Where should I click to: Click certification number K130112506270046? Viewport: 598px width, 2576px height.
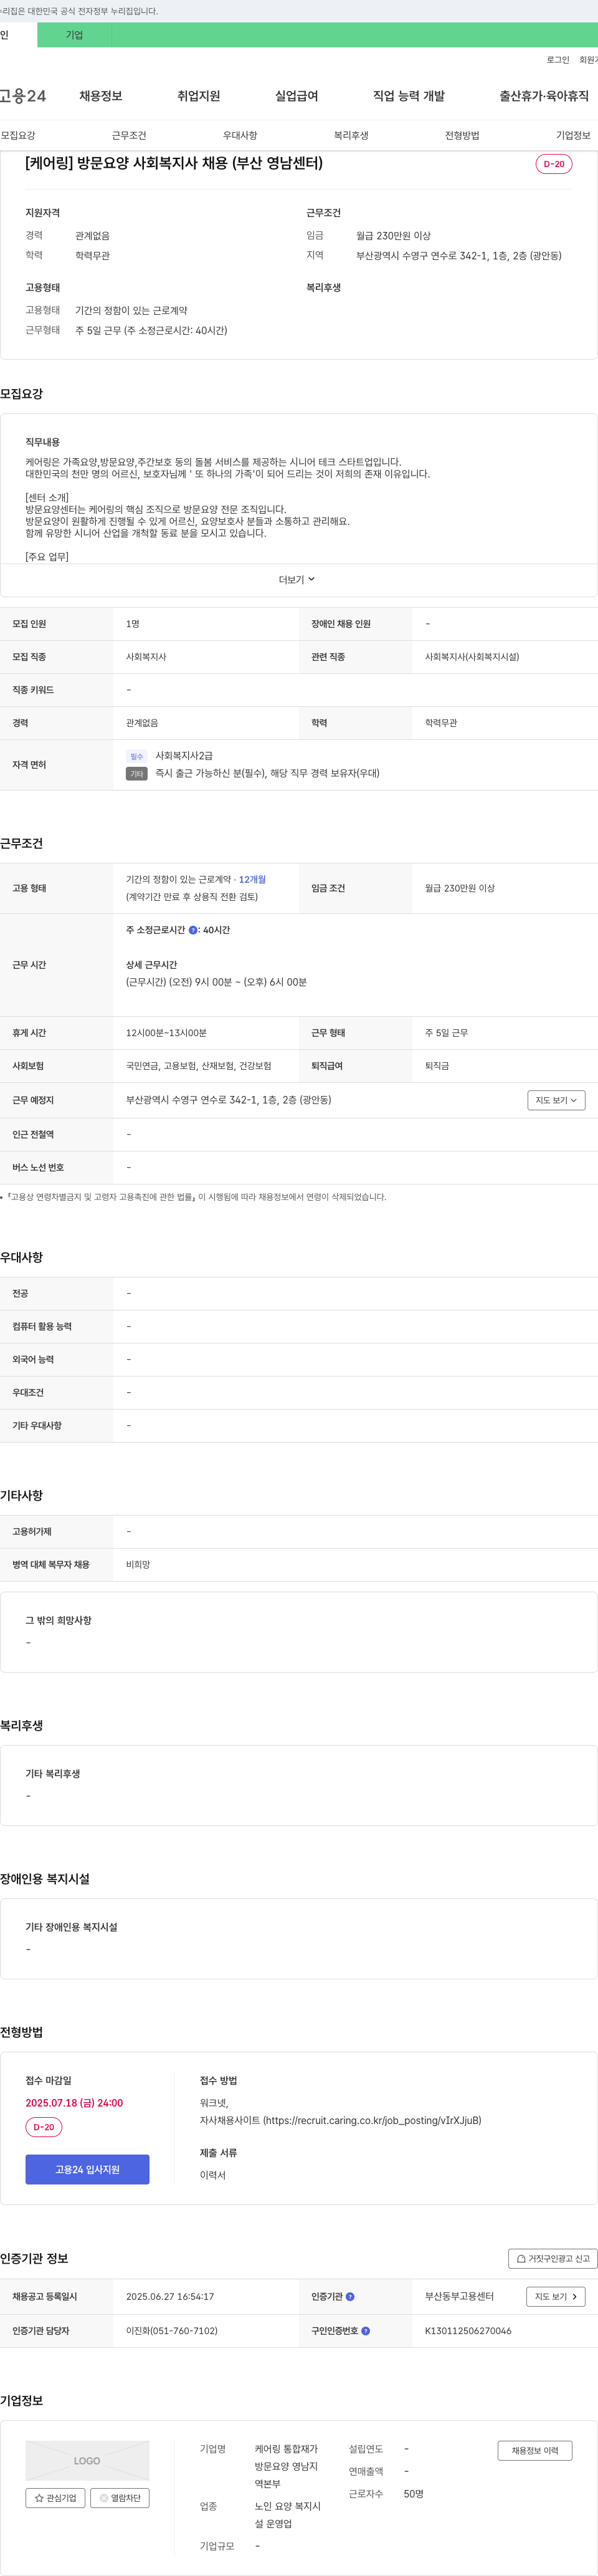point(468,2331)
